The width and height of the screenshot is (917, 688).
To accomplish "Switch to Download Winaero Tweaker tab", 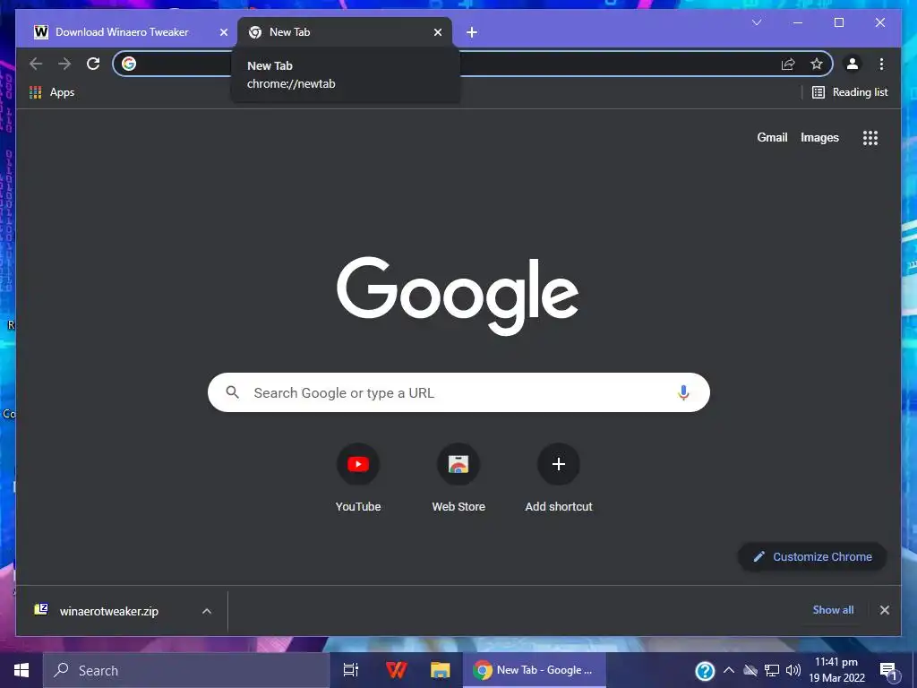I will (122, 32).
